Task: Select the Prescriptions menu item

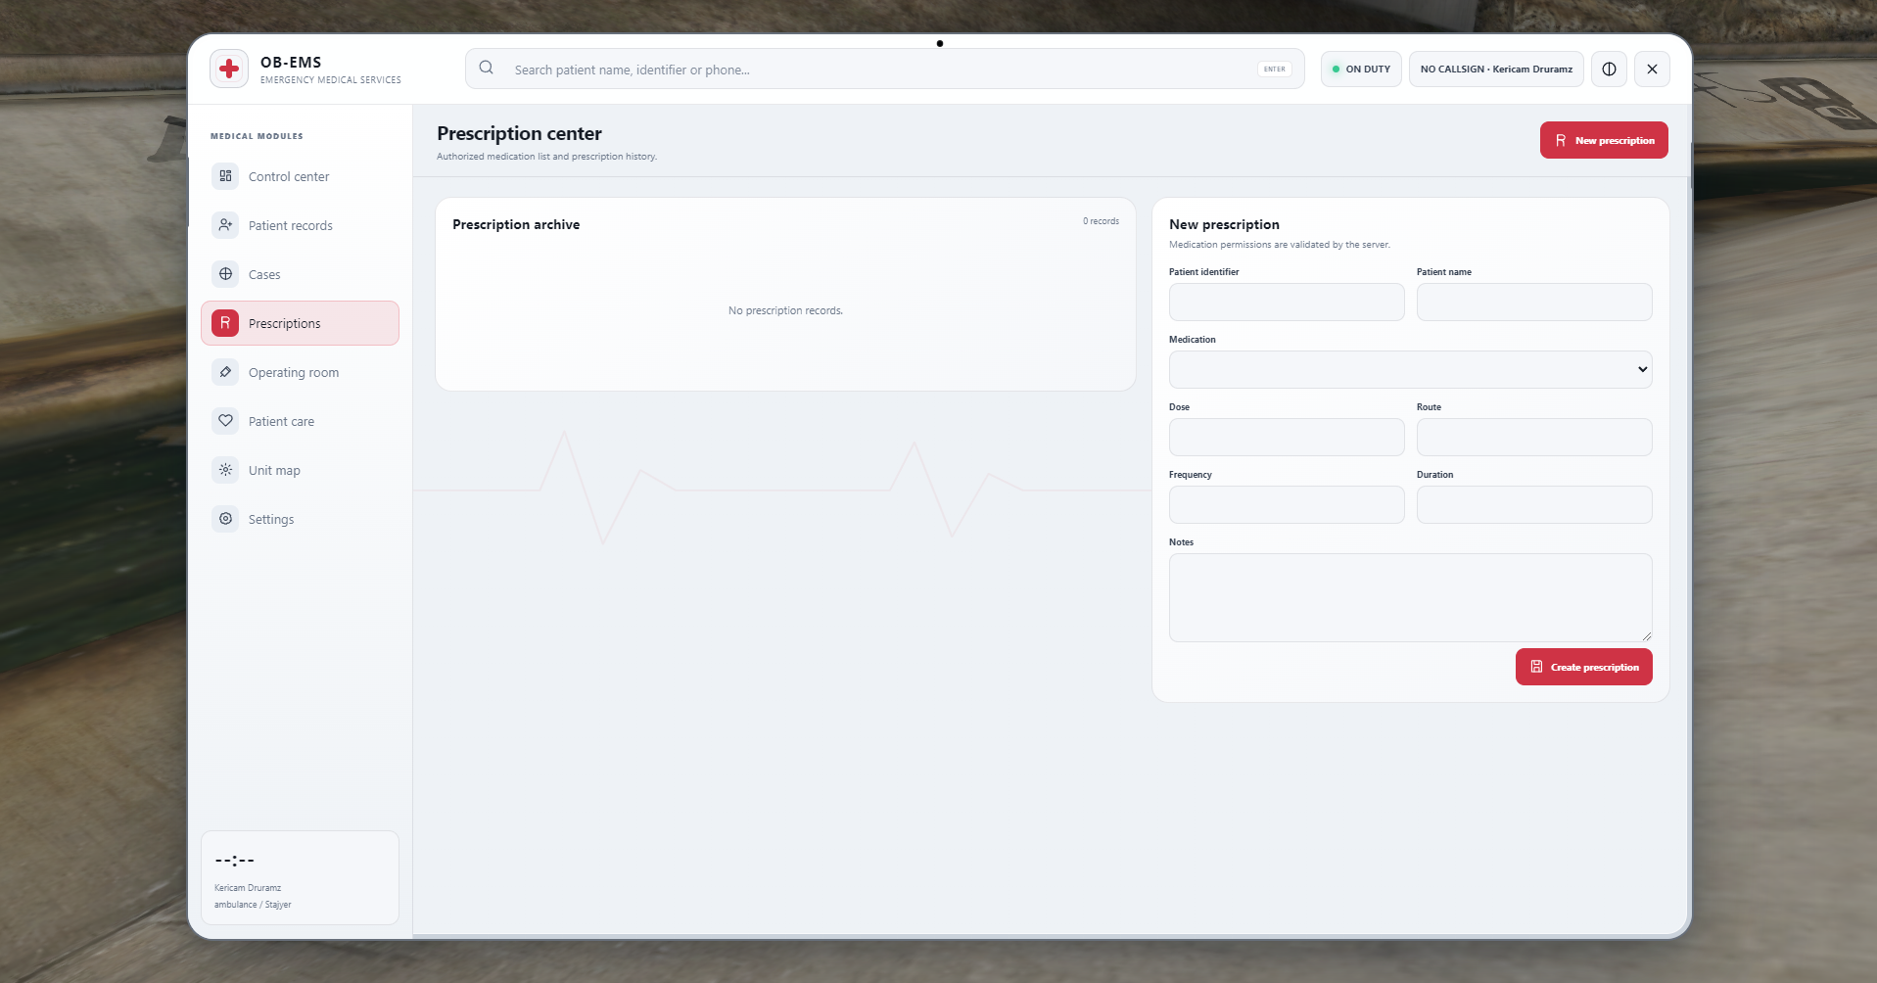Action: click(300, 323)
